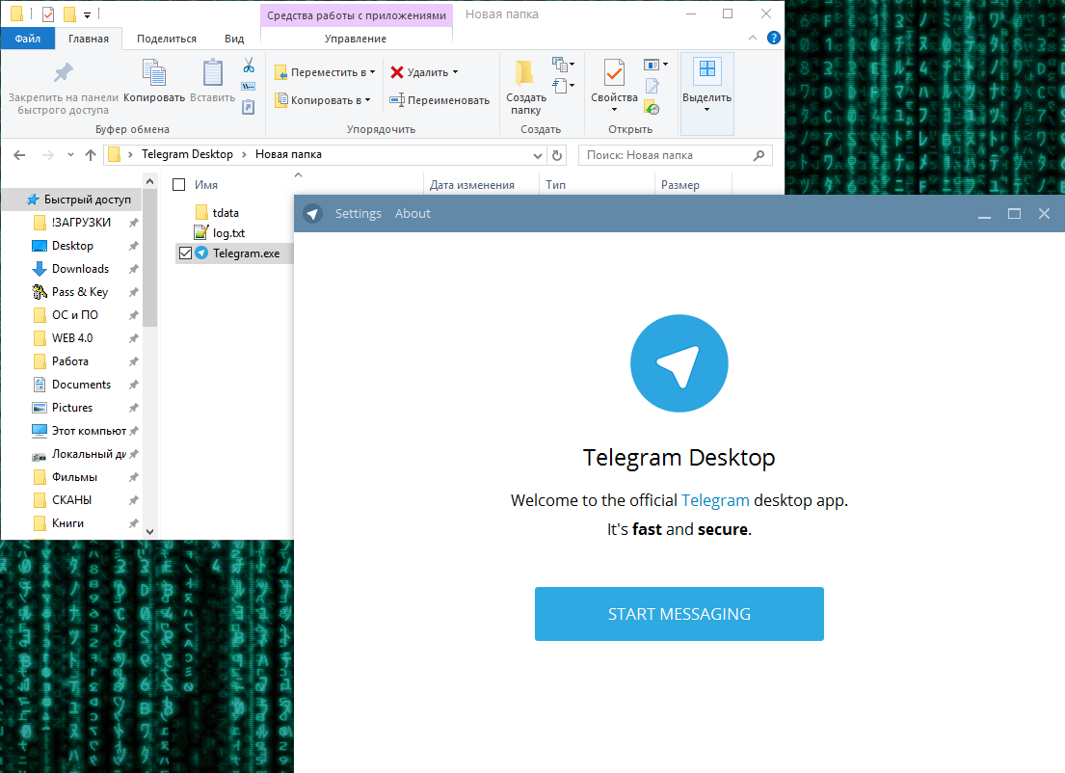Click the Telegram.exe file icon

[201, 253]
